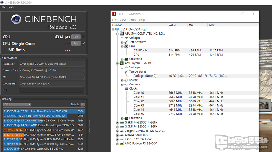Screen dimensions: 272x152
Task: Expand the Currents node
Action: click(x=122, y=85)
